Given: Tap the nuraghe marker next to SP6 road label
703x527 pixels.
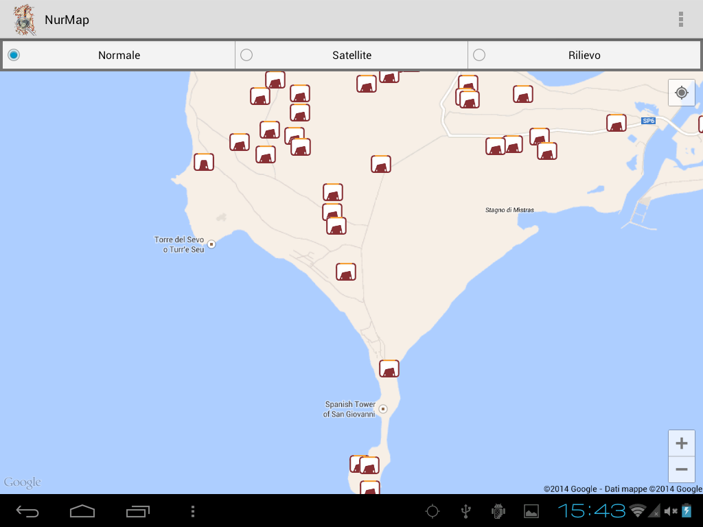Looking at the screenshot, I should point(616,123).
